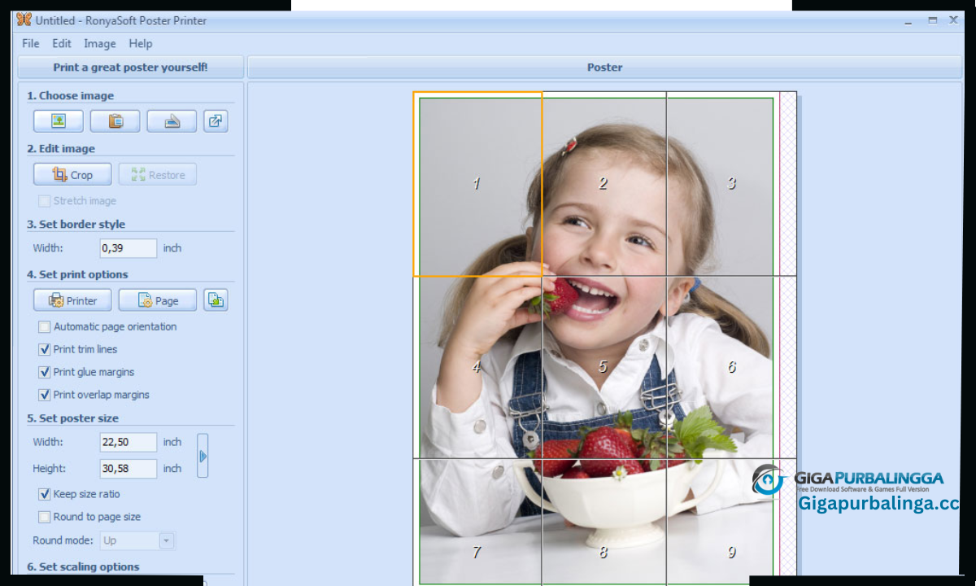Select poster page 6 tile
976x586 pixels.
tap(731, 367)
